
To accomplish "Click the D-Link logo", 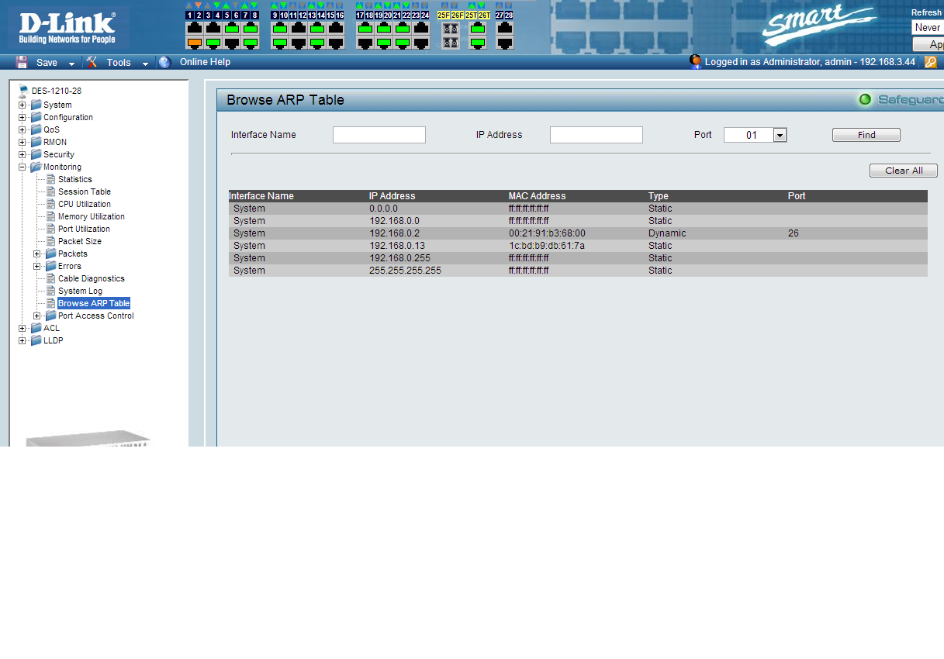I will pos(67,28).
